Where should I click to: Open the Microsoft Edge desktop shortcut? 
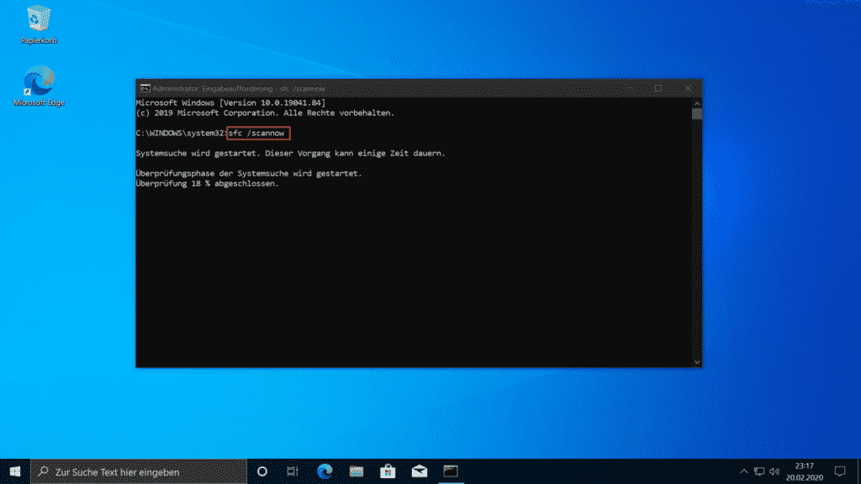[x=39, y=86]
